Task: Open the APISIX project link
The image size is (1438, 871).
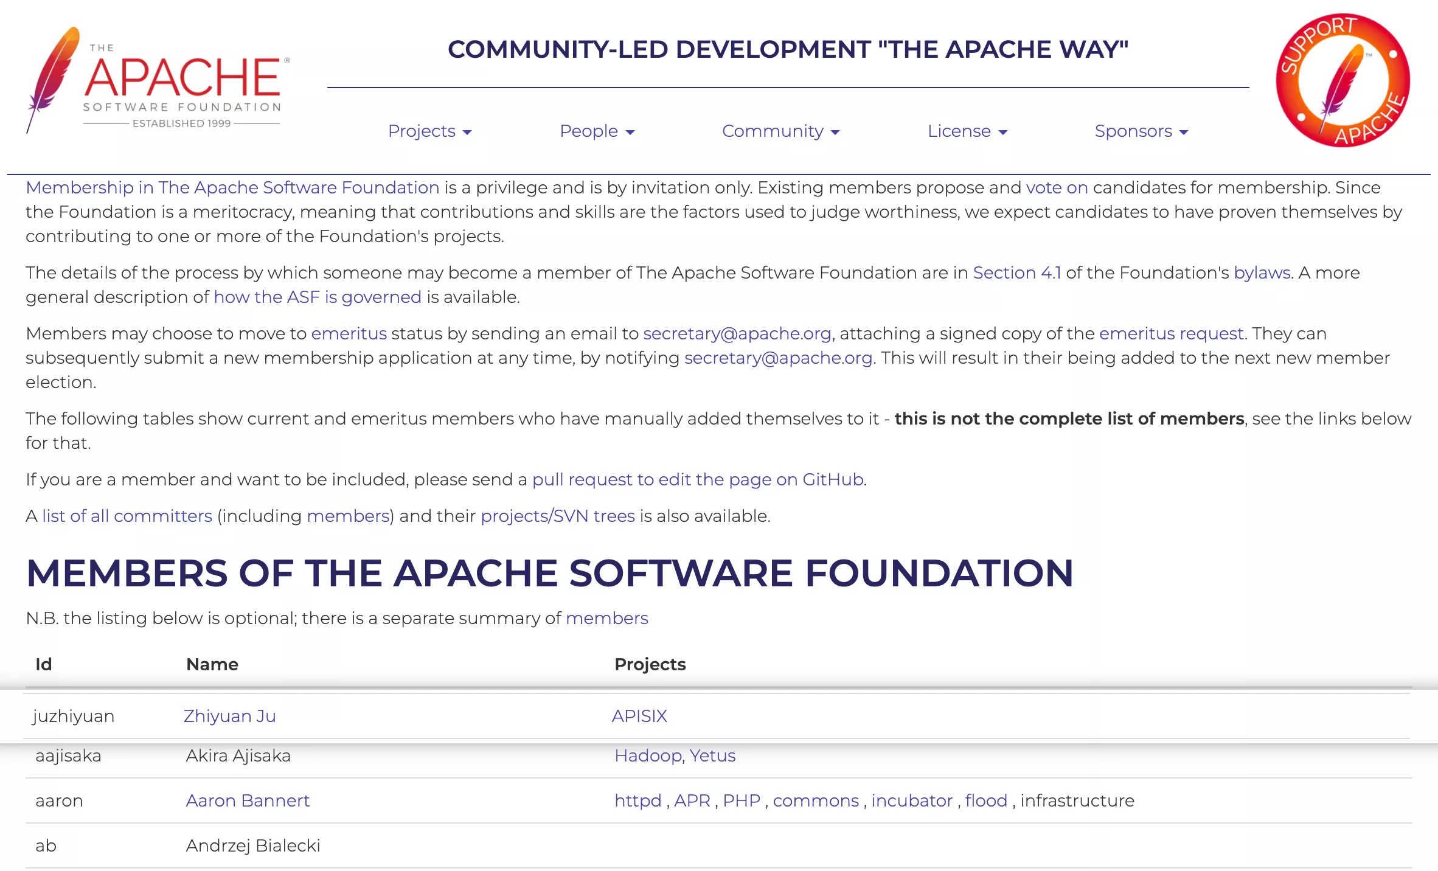Action: tap(639, 716)
